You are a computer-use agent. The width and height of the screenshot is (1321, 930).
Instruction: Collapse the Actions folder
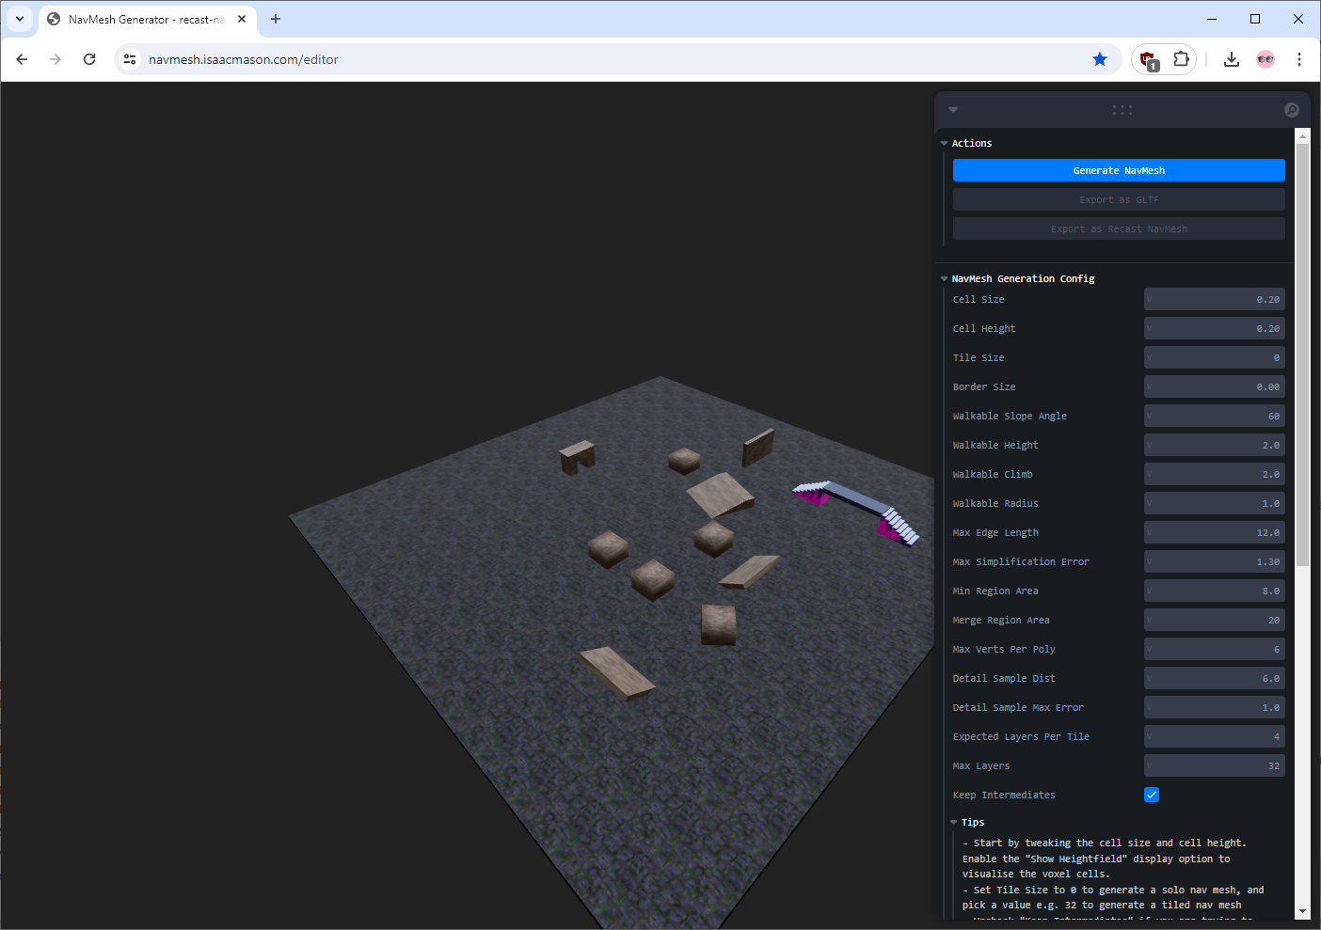click(945, 143)
